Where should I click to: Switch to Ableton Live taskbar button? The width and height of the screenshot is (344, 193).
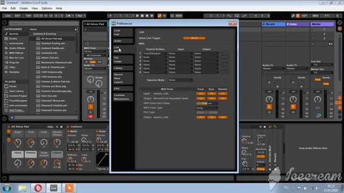pos(54,188)
